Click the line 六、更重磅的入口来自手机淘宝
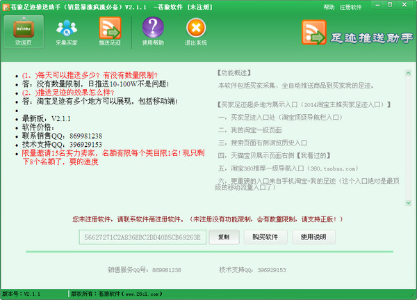Viewport: 417px width, 300px height. [x=307, y=184]
